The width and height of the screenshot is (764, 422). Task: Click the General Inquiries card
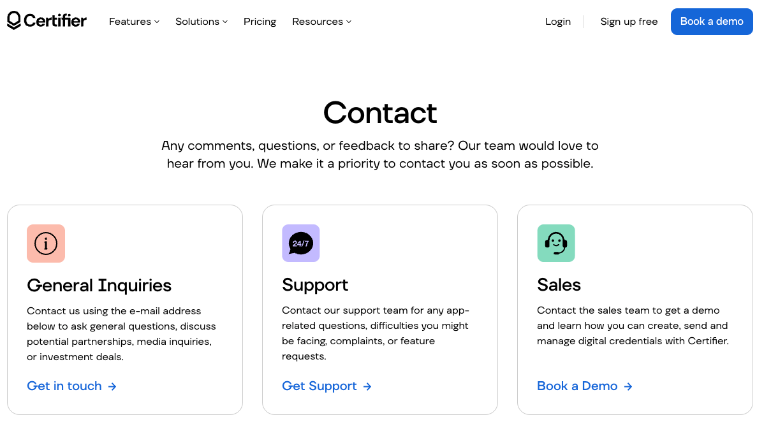coord(125,310)
